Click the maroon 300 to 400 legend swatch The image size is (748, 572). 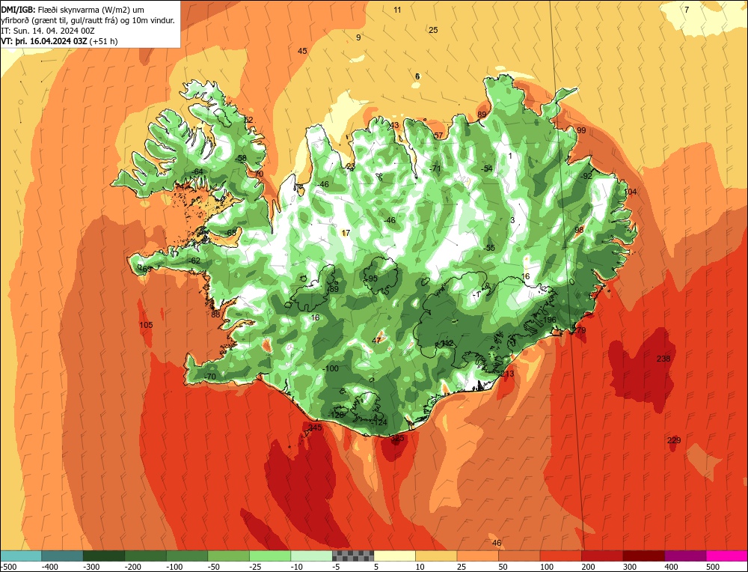pos(643,556)
